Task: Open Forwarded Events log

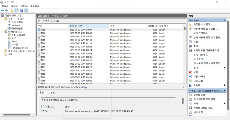Action: (x=20, y=48)
